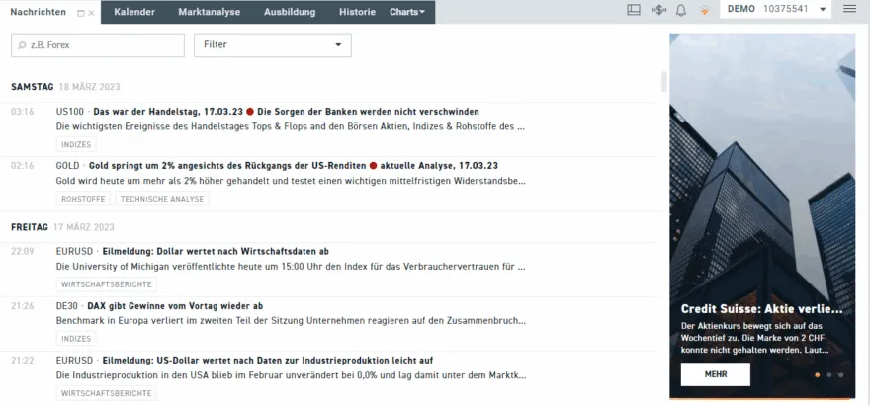
Task: Open the DEMO account dropdown
Action: pos(775,9)
